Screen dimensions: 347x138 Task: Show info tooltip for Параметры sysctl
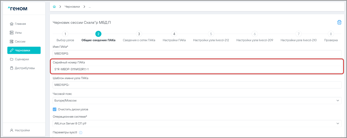(81, 133)
